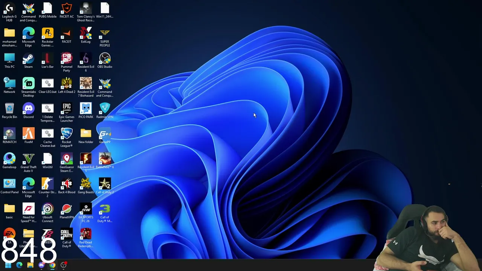482x271 pixels.
Task: Launch Call of Duty® black logo shortcut
Action: pyautogui.click(x=67, y=238)
